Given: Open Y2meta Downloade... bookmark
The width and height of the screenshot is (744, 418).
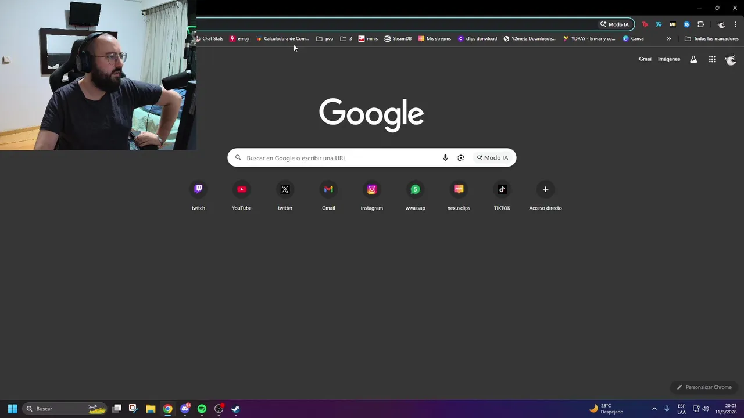Looking at the screenshot, I should pyautogui.click(x=530, y=39).
